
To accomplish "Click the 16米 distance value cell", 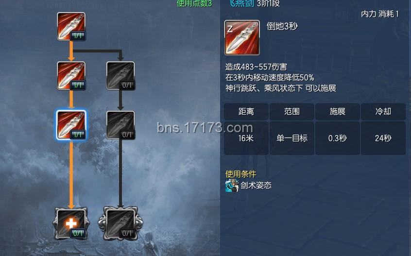I will (x=246, y=138).
